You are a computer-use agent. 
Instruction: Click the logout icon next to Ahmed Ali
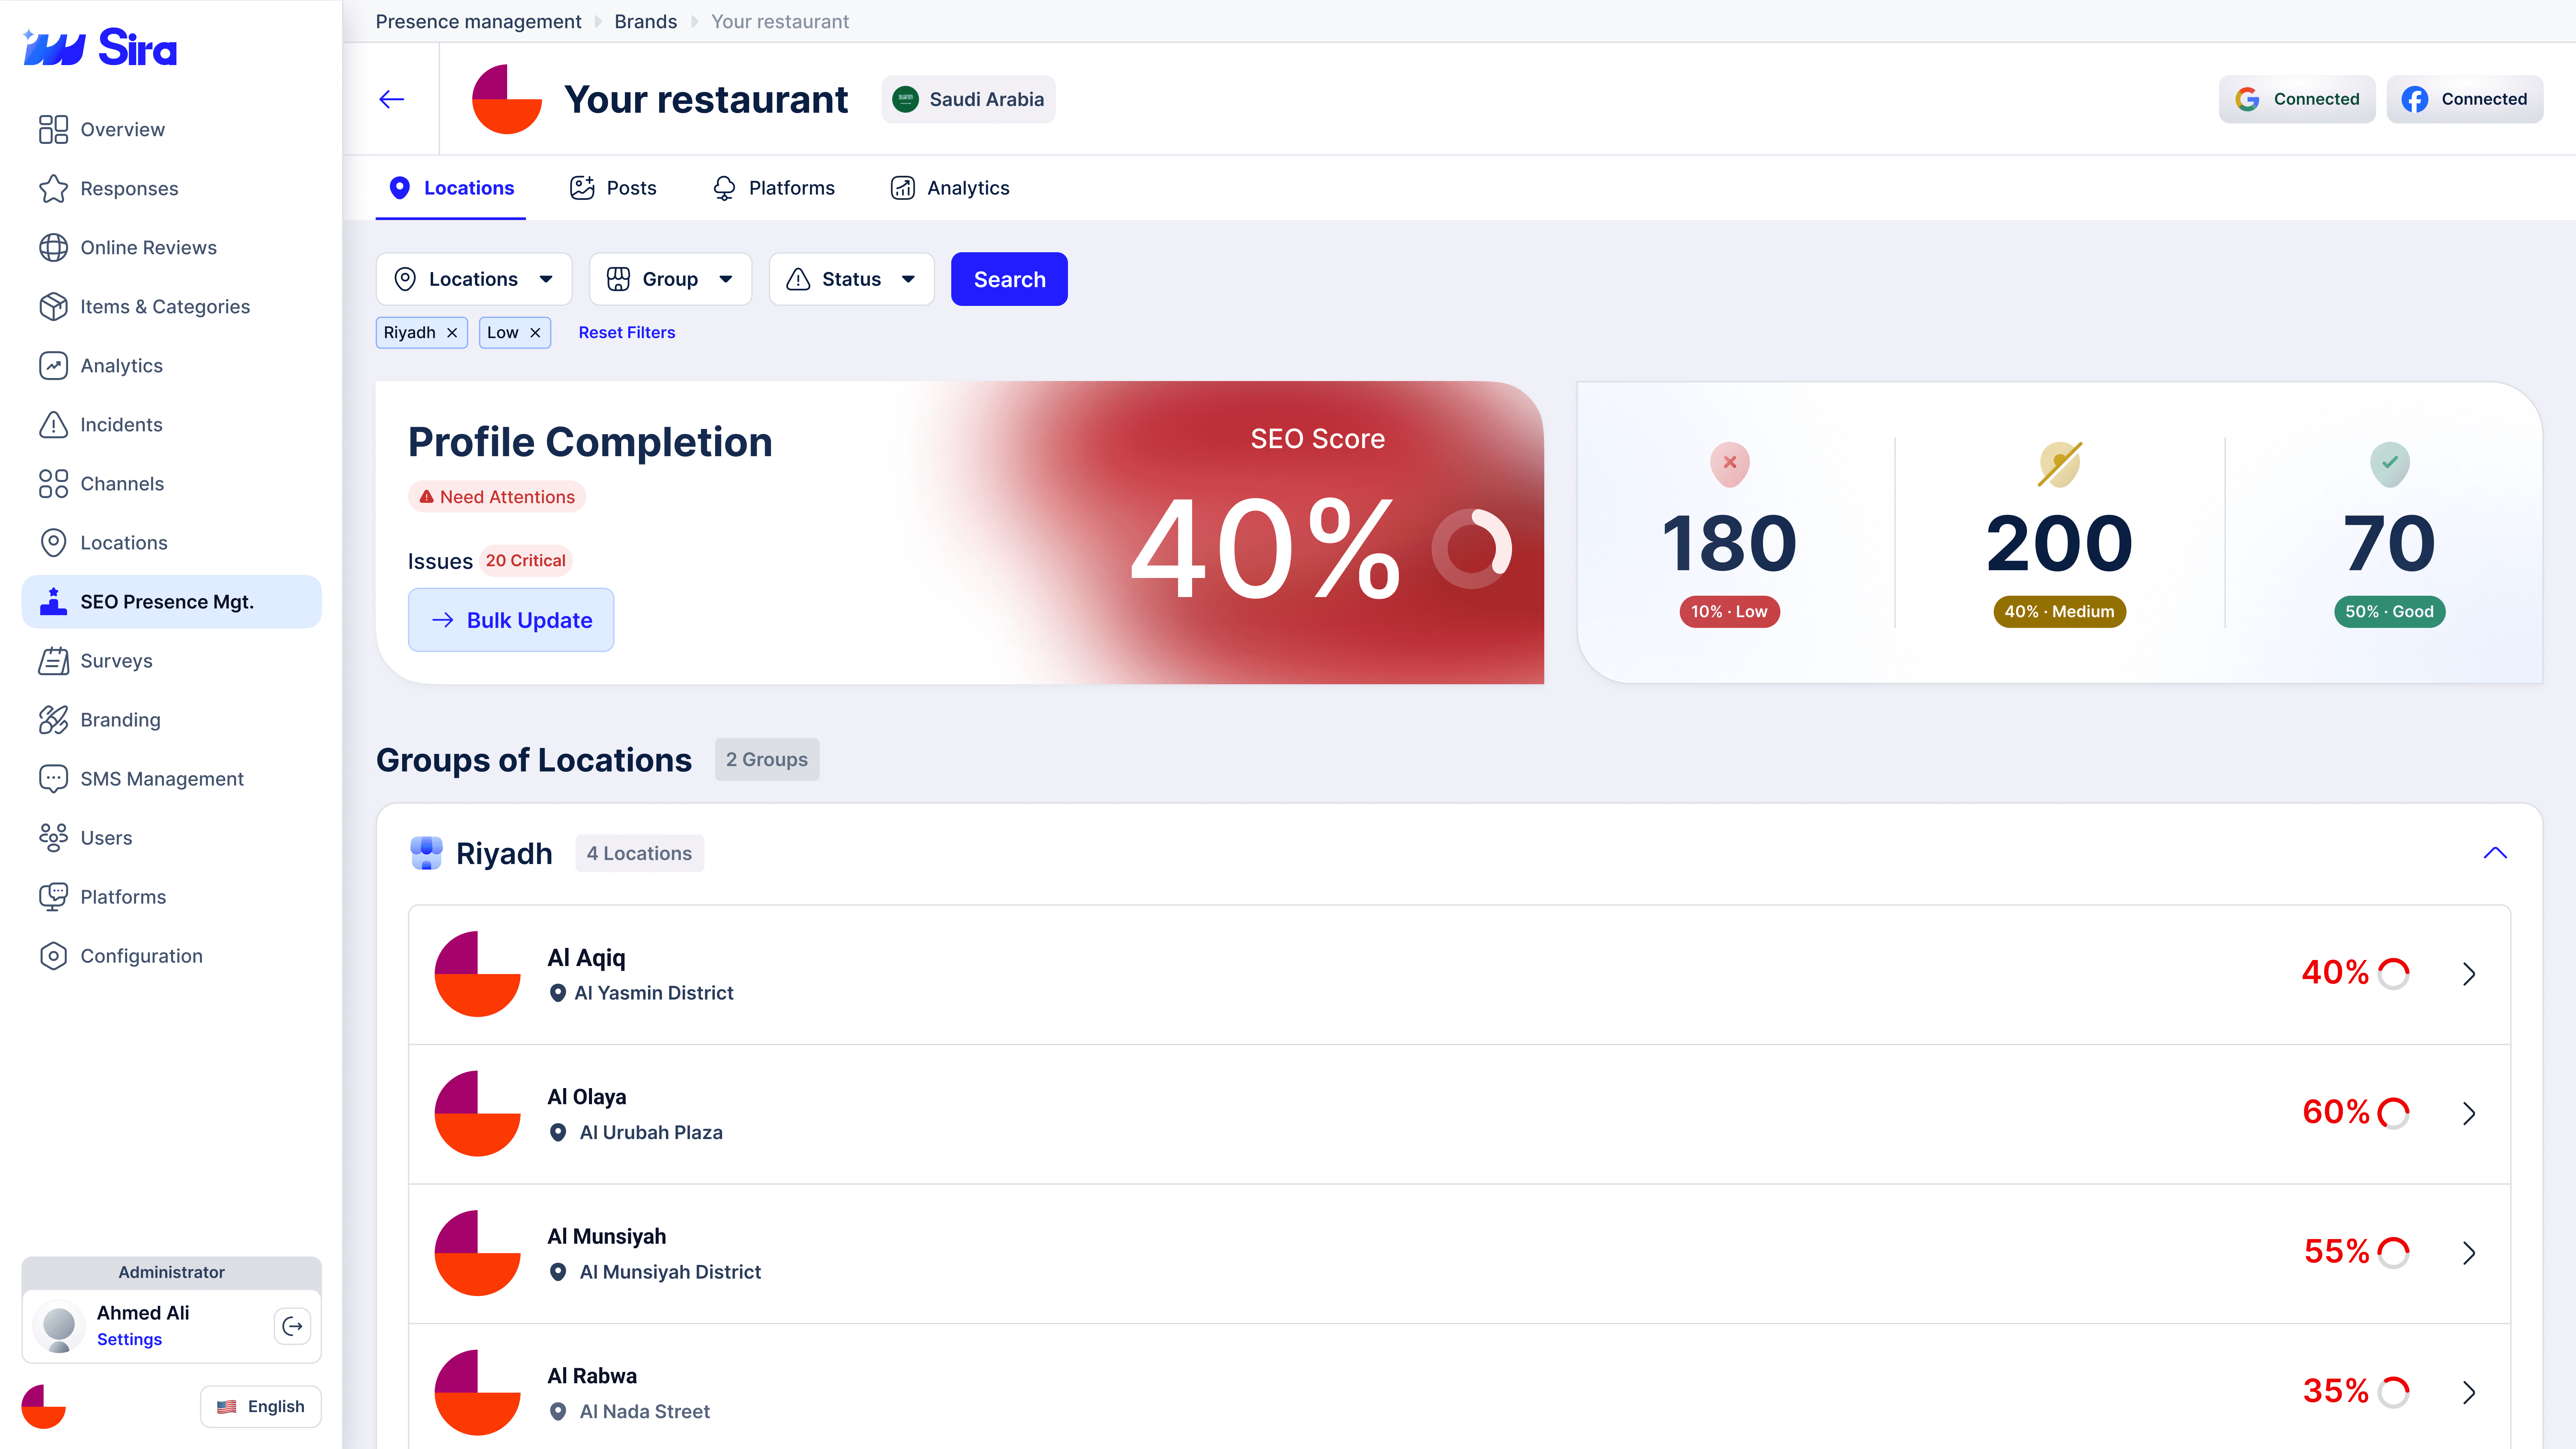point(292,1326)
